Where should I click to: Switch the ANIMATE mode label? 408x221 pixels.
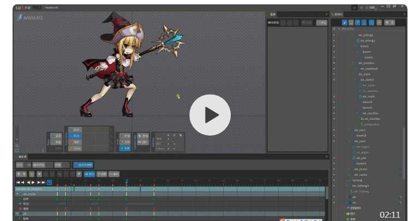click(x=31, y=17)
